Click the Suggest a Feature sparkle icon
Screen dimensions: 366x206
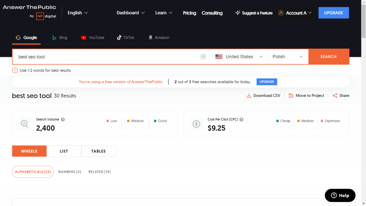pos(238,13)
